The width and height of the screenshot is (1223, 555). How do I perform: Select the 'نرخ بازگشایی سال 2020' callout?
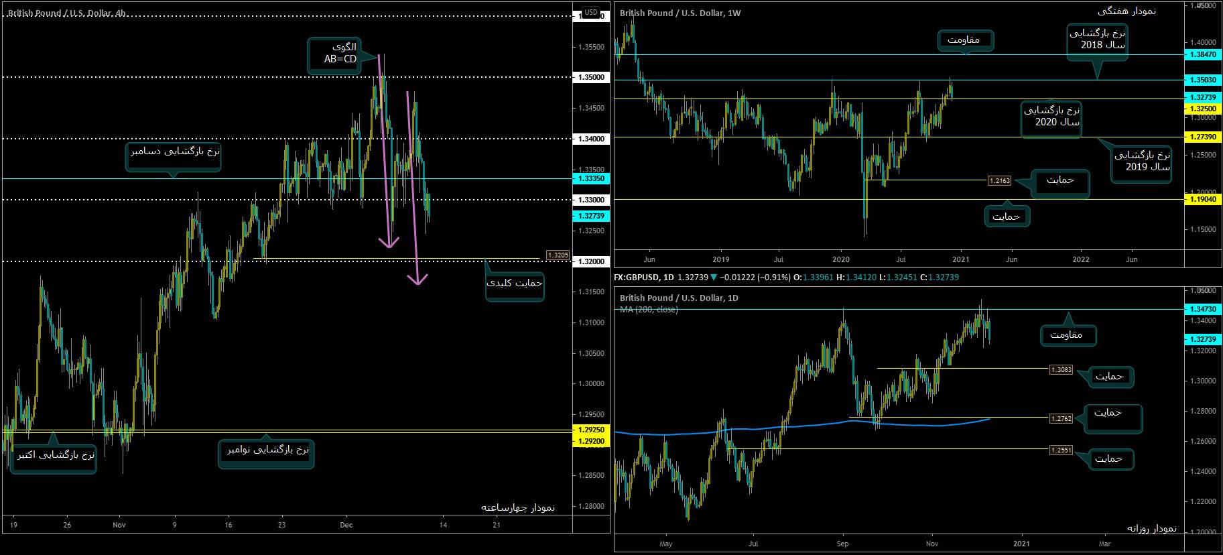coord(1051,119)
